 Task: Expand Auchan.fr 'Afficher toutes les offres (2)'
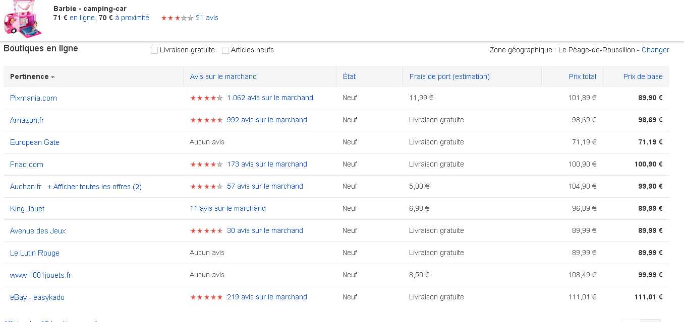click(94, 187)
